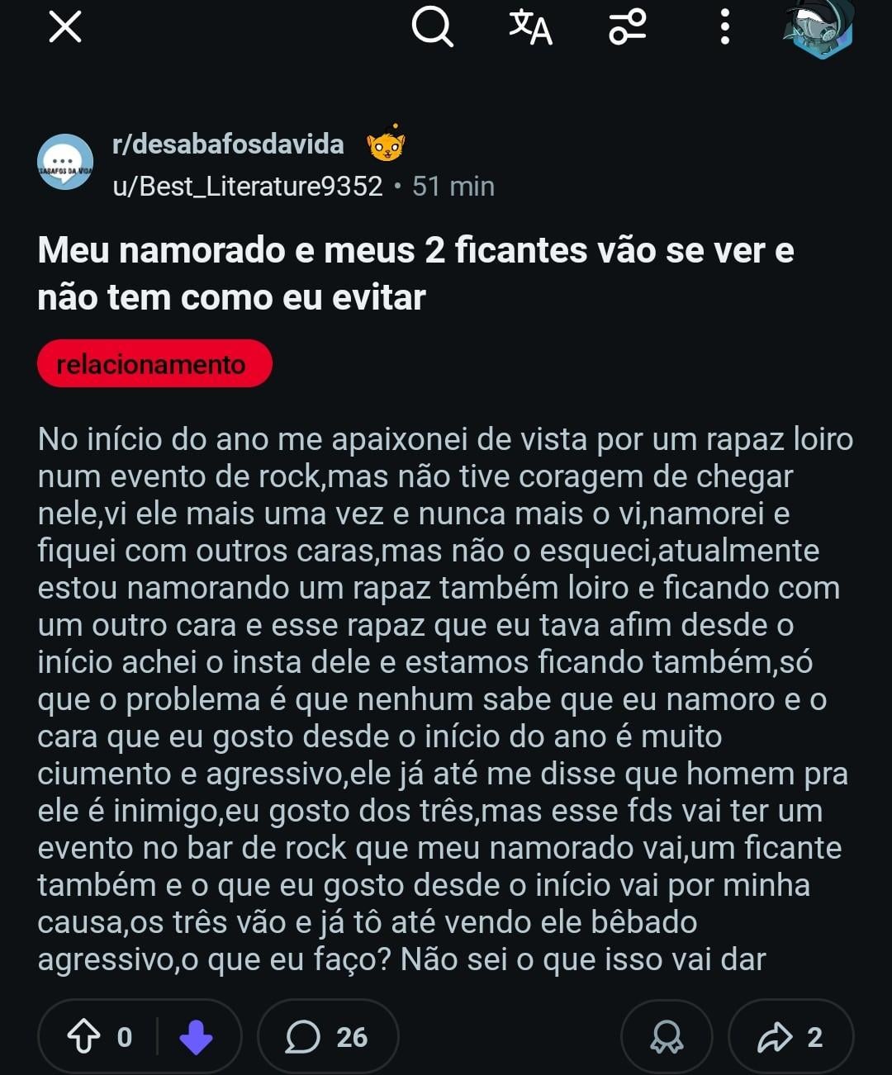Open profile avatar in top right corner
This screenshot has width=892, height=1075.
(x=818, y=29)
